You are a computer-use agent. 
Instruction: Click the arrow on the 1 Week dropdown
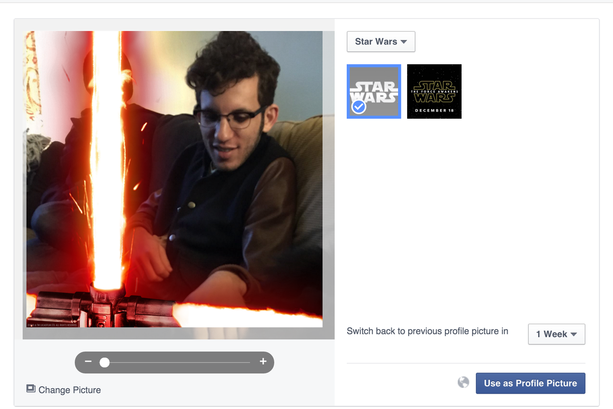[x=574, y=334]
